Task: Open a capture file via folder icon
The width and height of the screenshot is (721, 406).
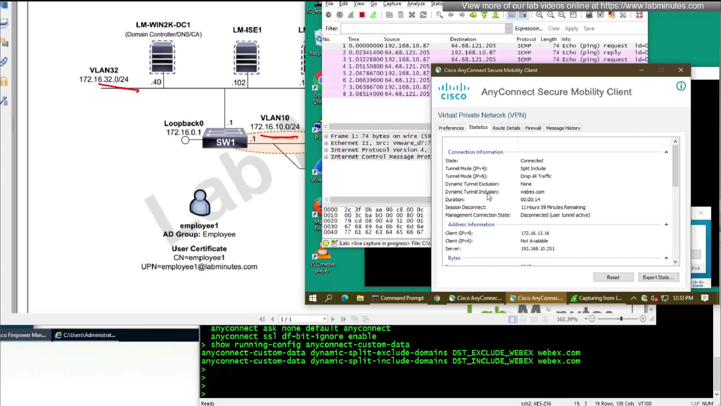Action: coord(389,15)
